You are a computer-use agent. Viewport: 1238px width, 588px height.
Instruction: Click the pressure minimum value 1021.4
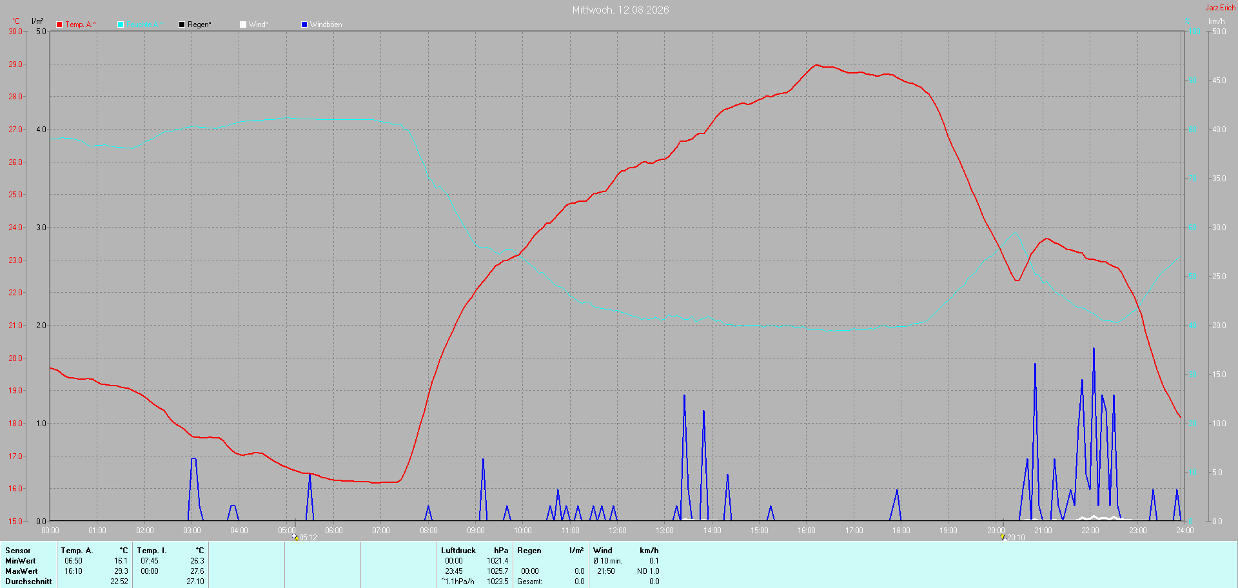(x=498, y=561)
